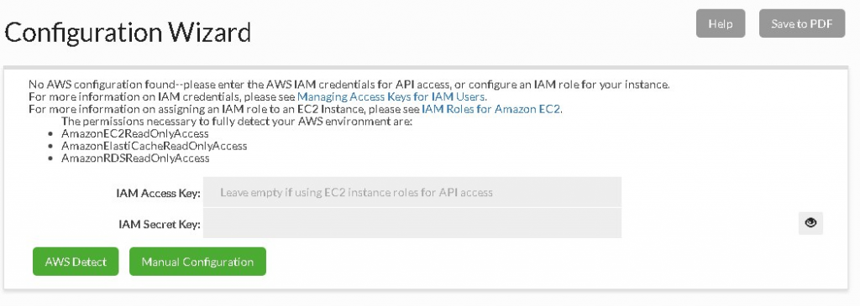Image resolution: width=860 pixels, height=306 pixels.
Task: Focus the IAM Access Key field
Action: (412, 192)
